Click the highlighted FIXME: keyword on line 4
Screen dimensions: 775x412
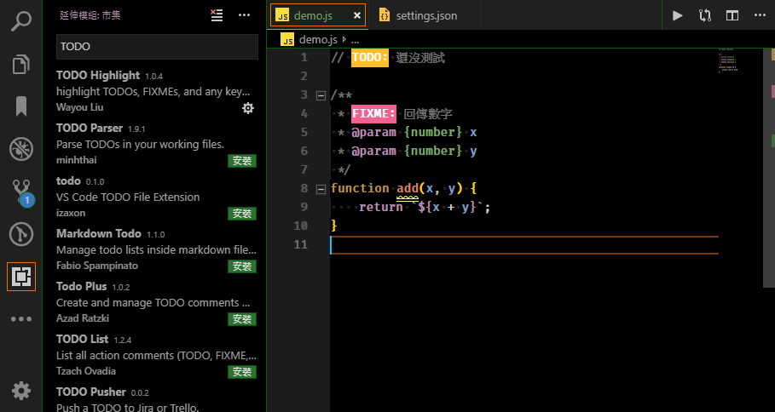[x=373, y=114]
